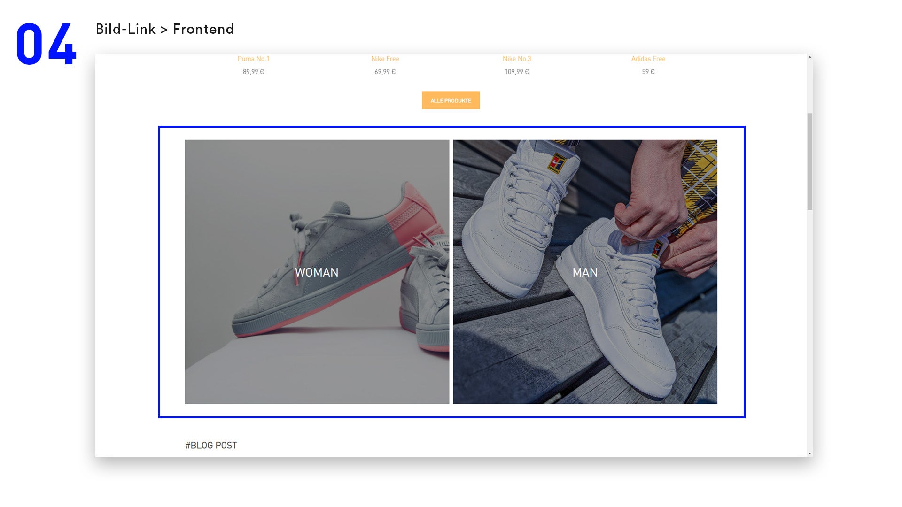Viewport: 902px width, 507px height.
Task: Click the vertical scrollbar thumb
Action: pos(810,161)
